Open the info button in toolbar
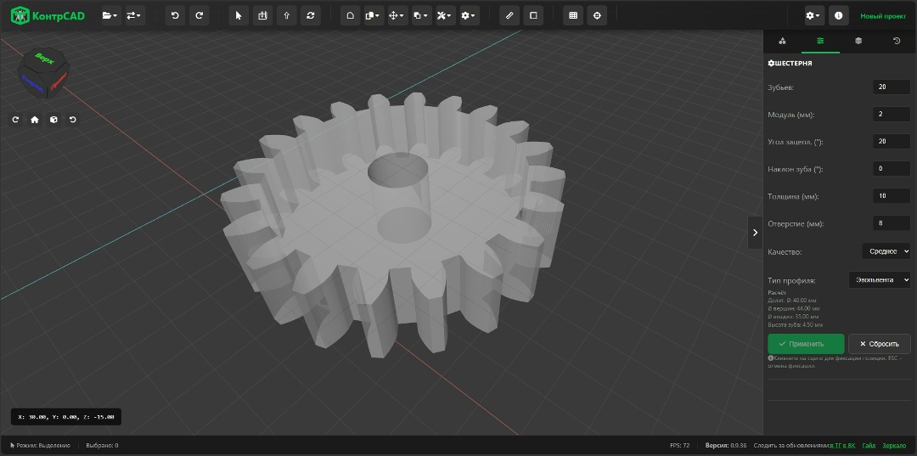The height and width of the screenshot is (456, 917). [x=839, y=16]
